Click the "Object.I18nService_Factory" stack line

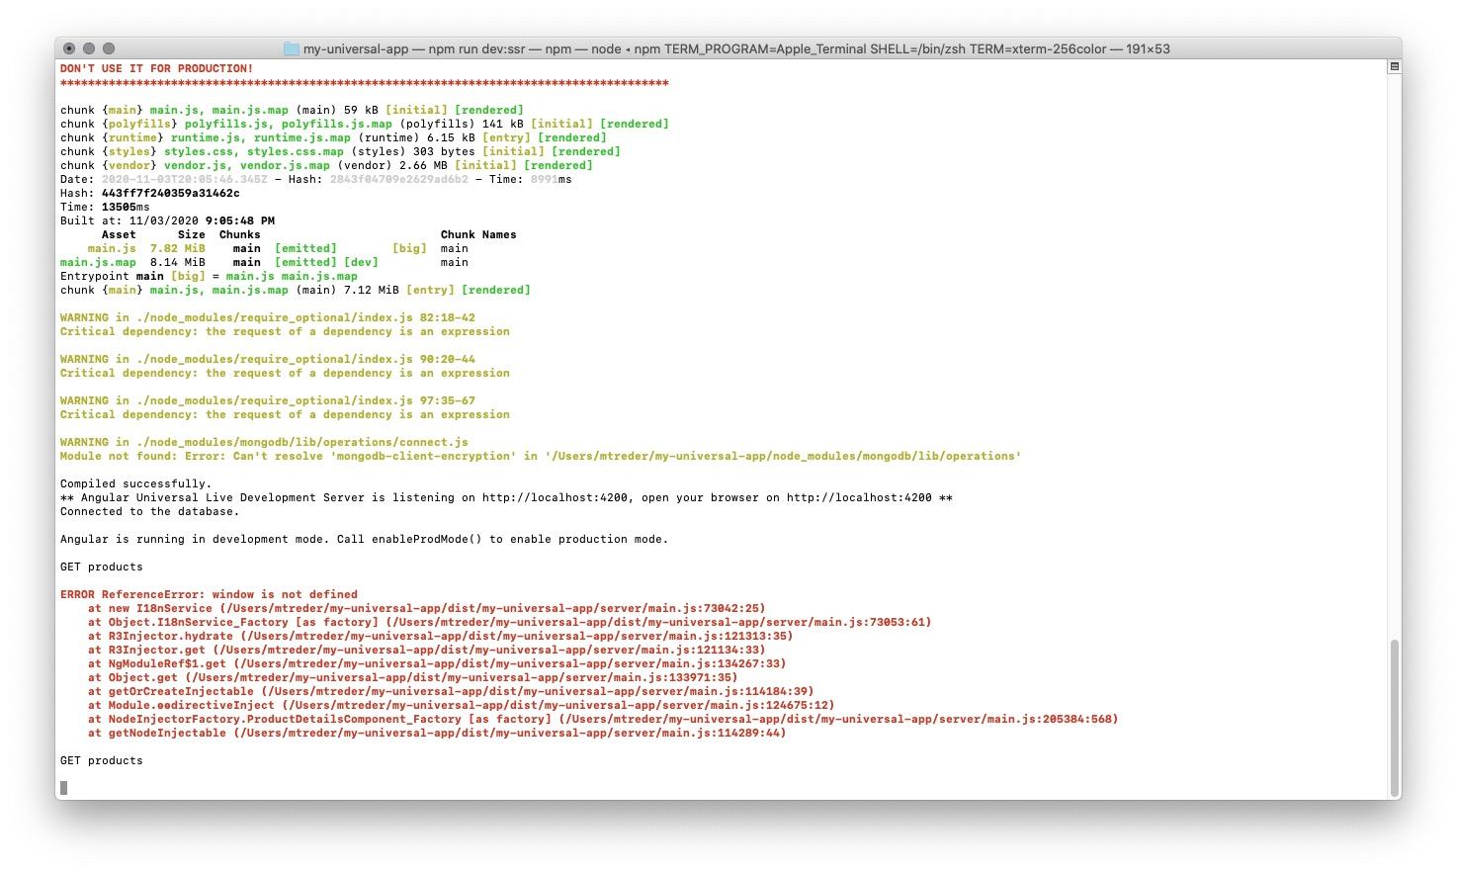(509, 622)
